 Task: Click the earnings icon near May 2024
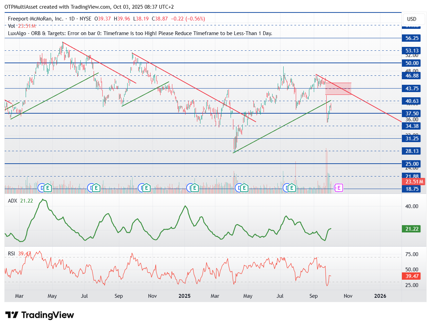[x=47, y=188]
